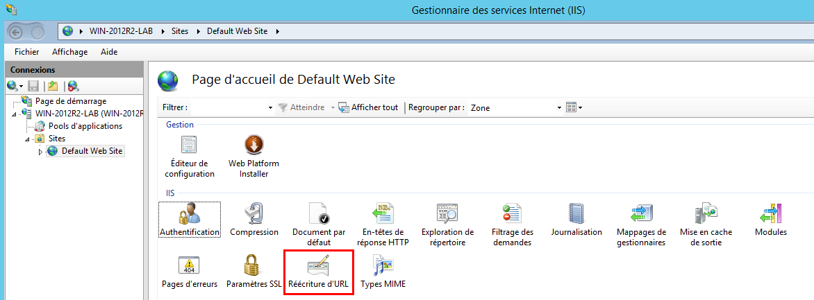Click the IIS group header
The image size is (814, 300).
click(170, 193)
